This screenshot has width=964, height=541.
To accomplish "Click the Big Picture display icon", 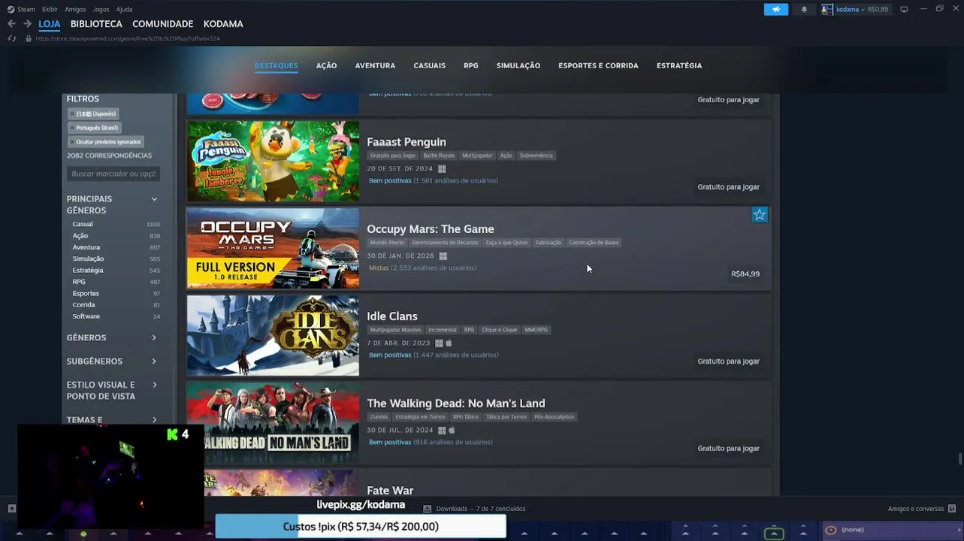I will click(x=904, y=9).
